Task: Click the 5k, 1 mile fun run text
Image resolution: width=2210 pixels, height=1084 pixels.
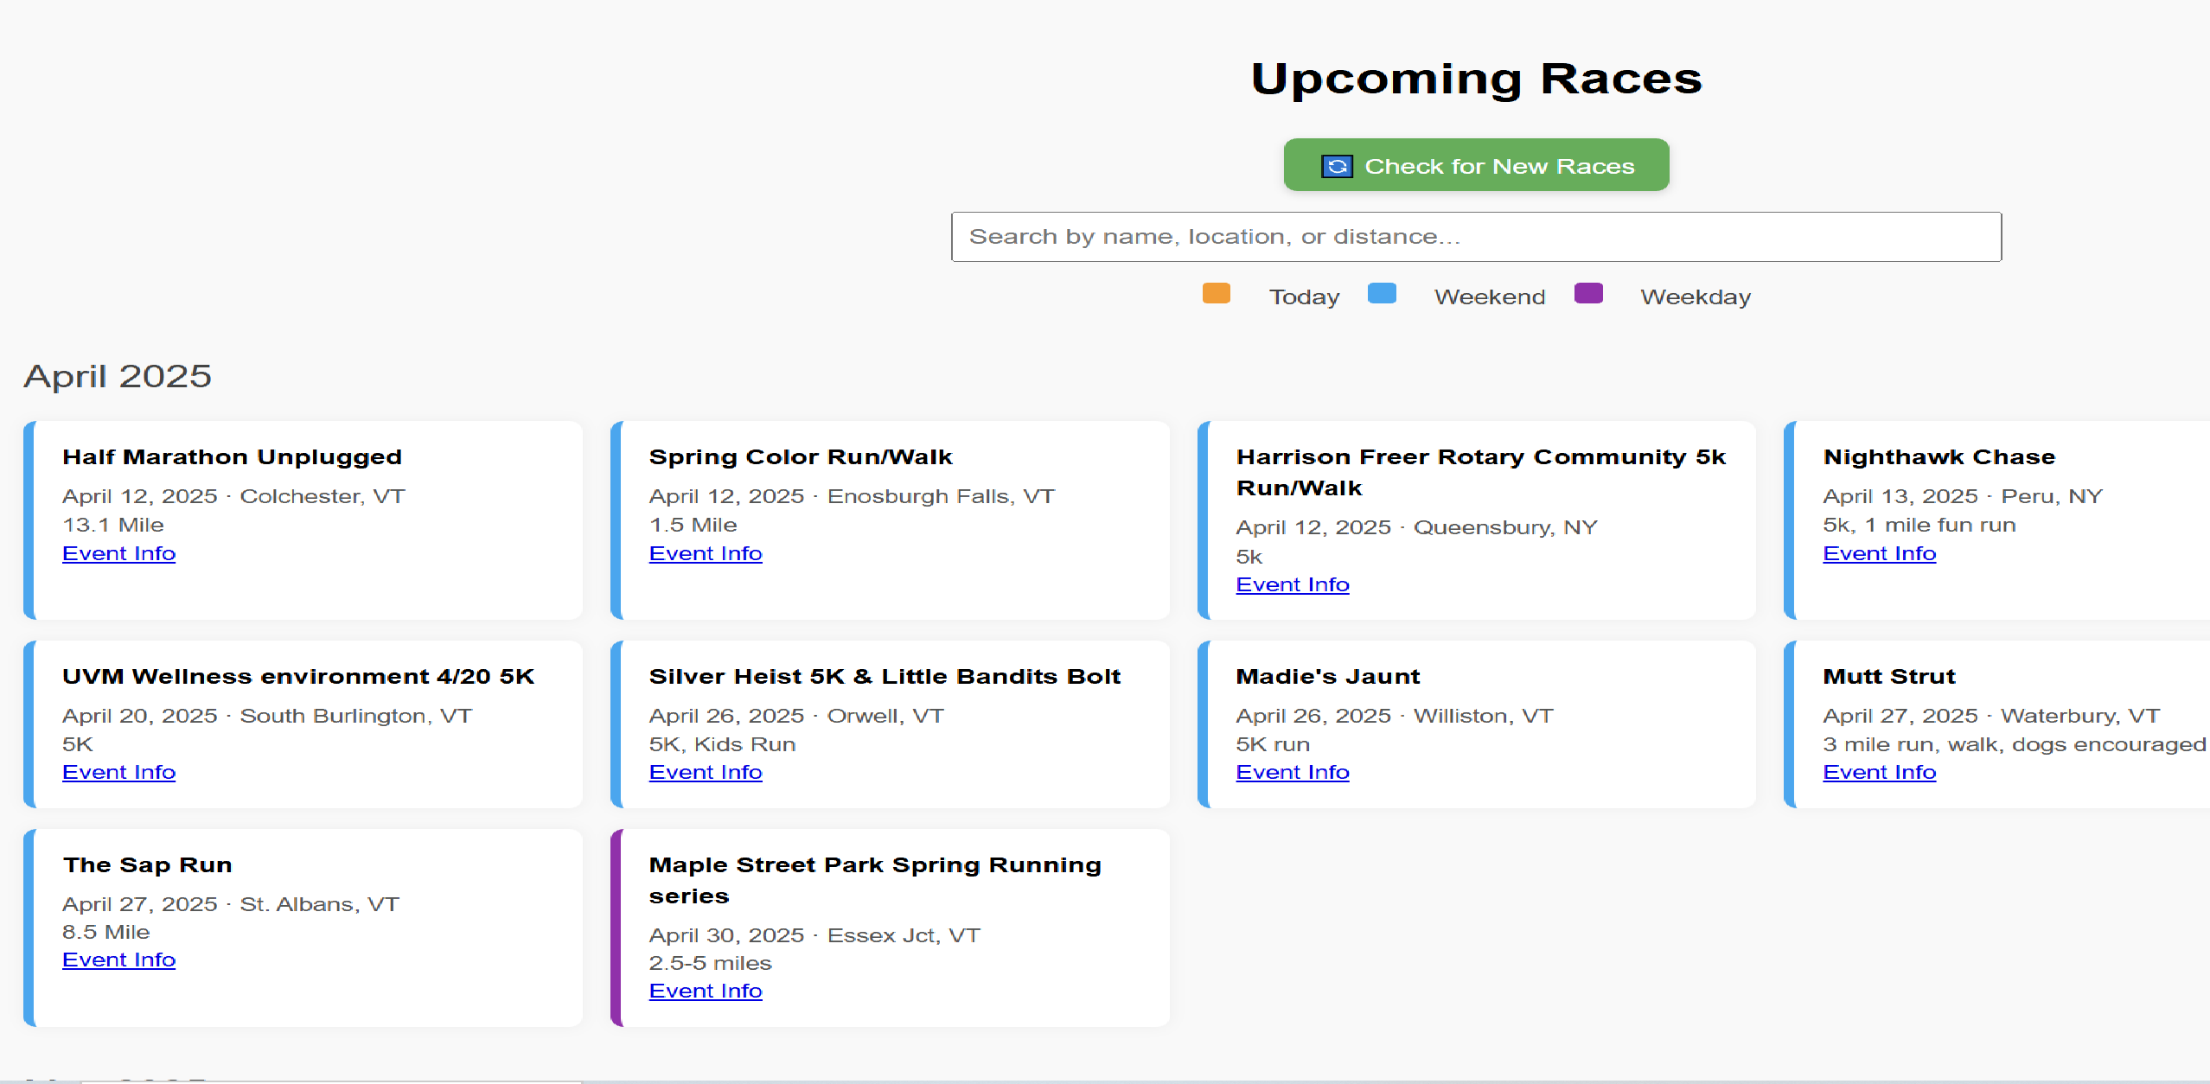Action: (x=1919, y=525)
